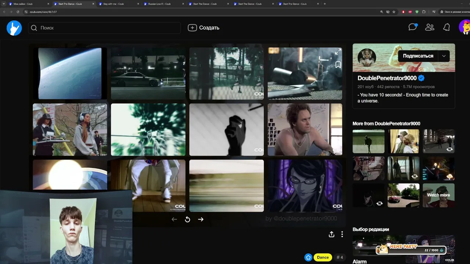Replay the coub with the restart icon

tap(187, 219)
